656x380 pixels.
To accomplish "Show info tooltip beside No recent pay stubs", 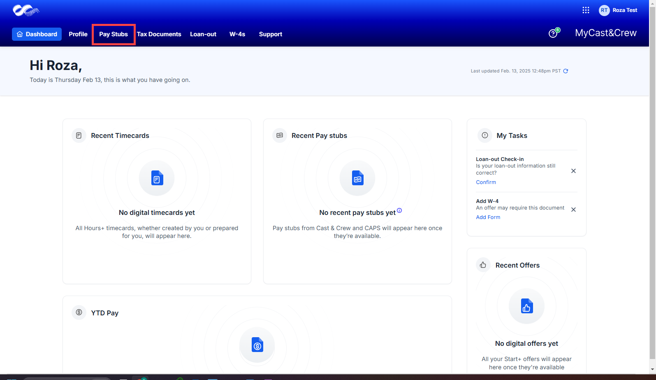I will pos(399,210).
